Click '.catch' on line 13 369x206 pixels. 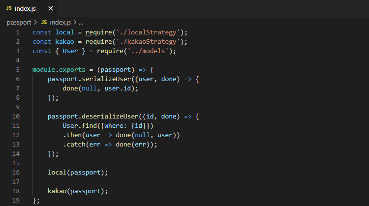click(74, 145)
